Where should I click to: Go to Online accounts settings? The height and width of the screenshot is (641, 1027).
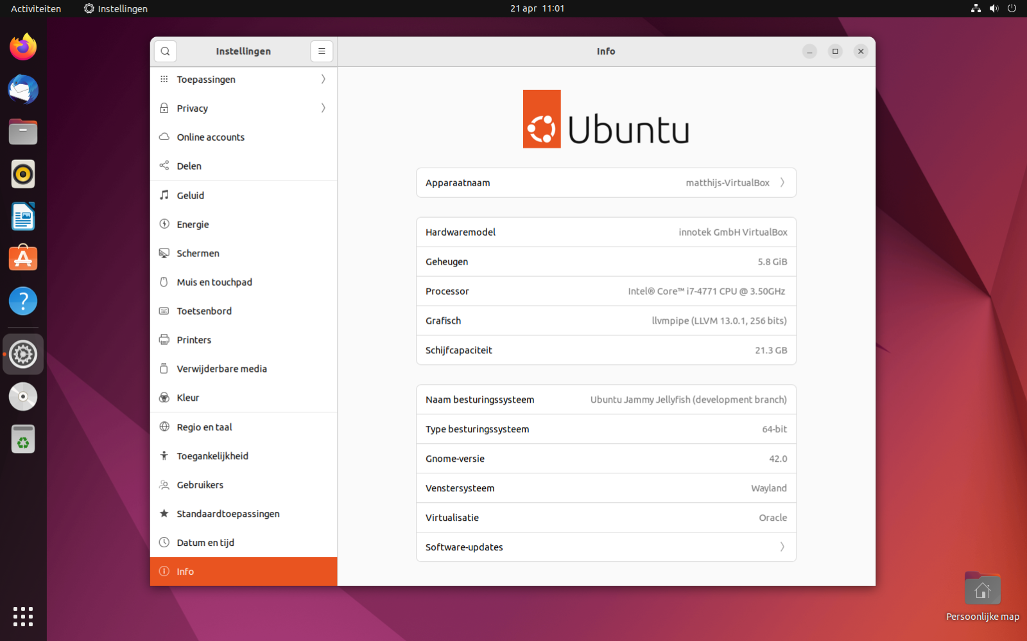(x=211, y=137)
